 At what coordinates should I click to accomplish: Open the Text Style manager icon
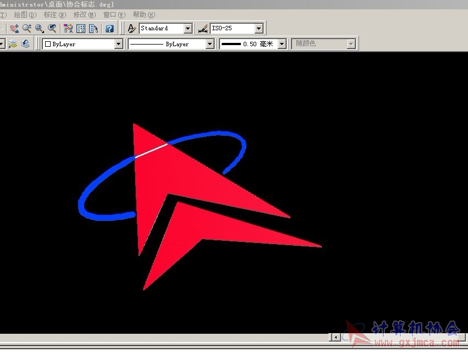[131, 29]
